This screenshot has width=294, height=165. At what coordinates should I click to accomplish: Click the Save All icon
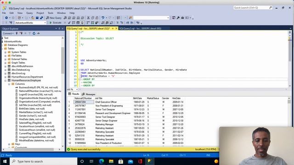click(x=41, y=18)
